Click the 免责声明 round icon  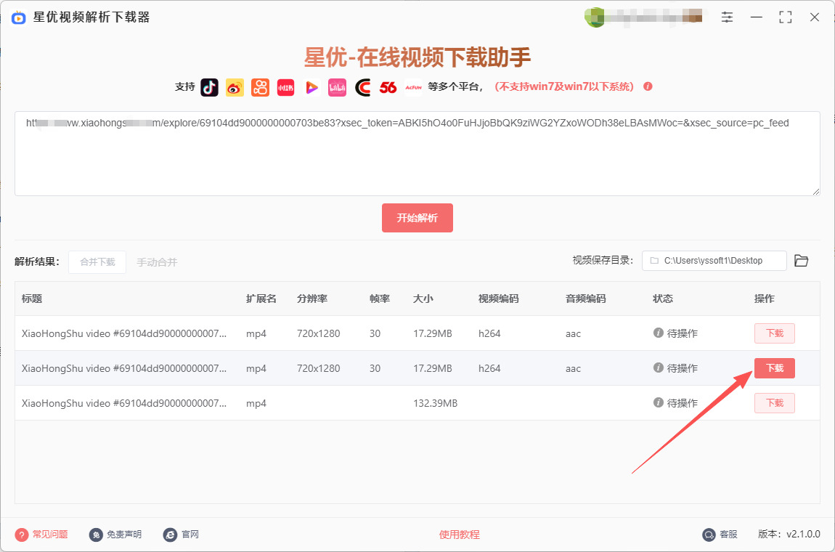click(96, 535)
